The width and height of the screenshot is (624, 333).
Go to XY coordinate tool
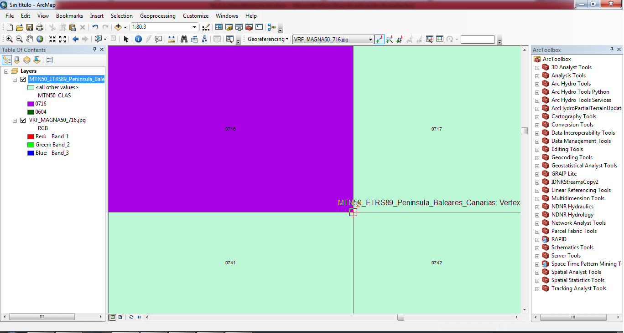(x=204, y=39)
